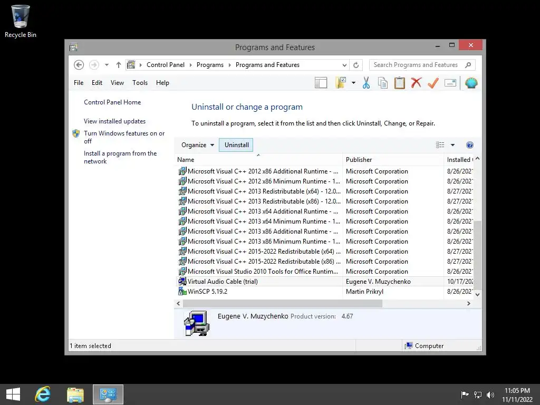Click the Back navigation arrow
The height and width of the screenshot is (405, 540).
(x=79, y=65)
